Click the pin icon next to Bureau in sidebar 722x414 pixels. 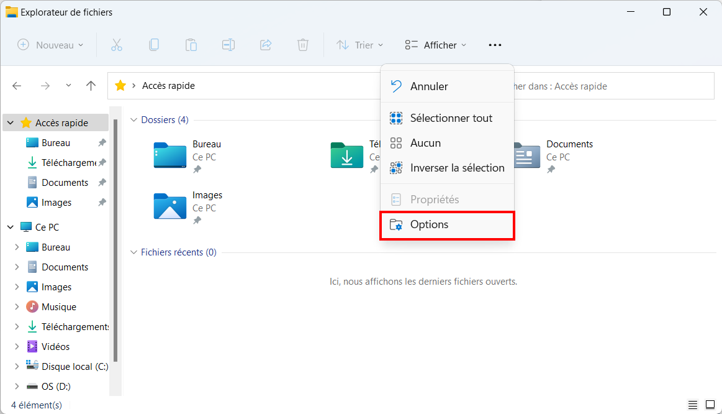click(102, 143)
